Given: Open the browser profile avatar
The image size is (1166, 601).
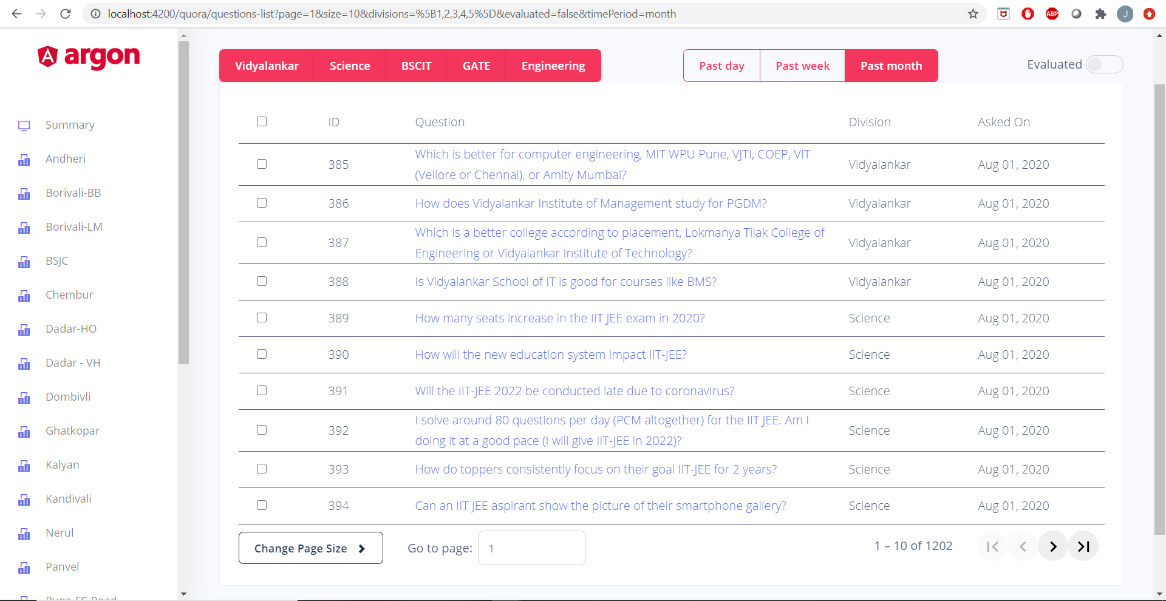Looking at the screenshot, I should pos(1125,13).
